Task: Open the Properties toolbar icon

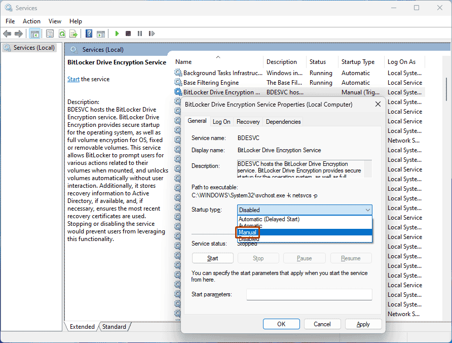Action: [x=50, y=33]
